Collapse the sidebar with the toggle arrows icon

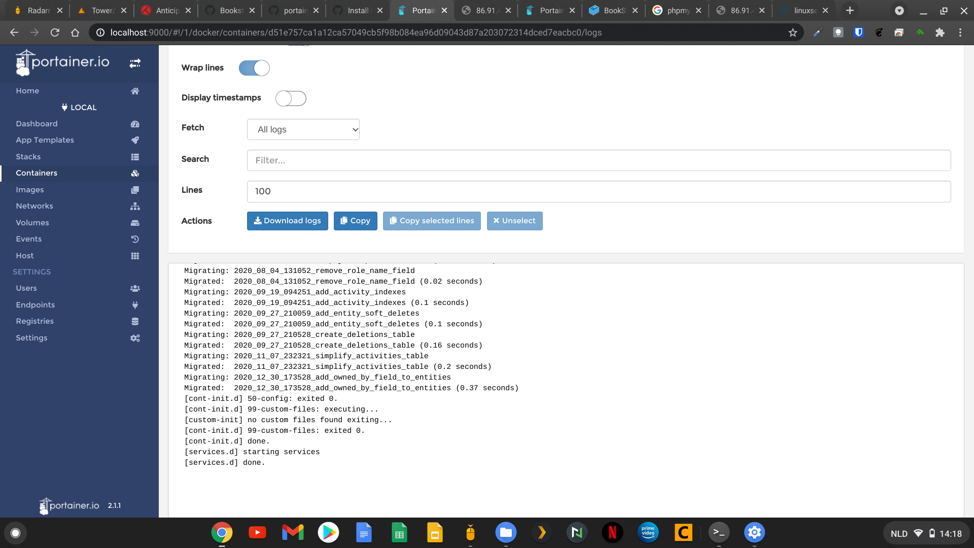(135, 63)
